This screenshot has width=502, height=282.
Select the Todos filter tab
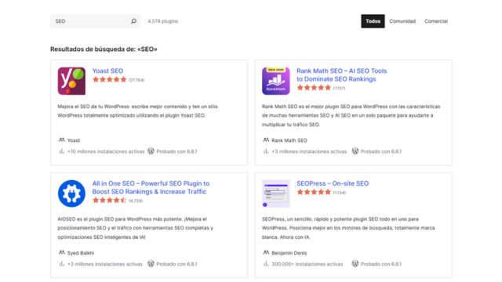point(373,21)
